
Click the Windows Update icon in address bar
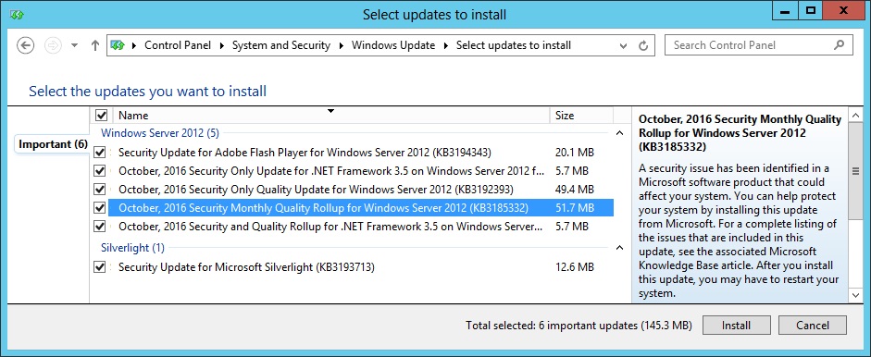tap(118, 45)
